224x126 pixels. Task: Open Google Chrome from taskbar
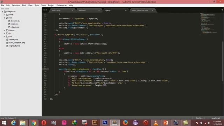(34, 123)
